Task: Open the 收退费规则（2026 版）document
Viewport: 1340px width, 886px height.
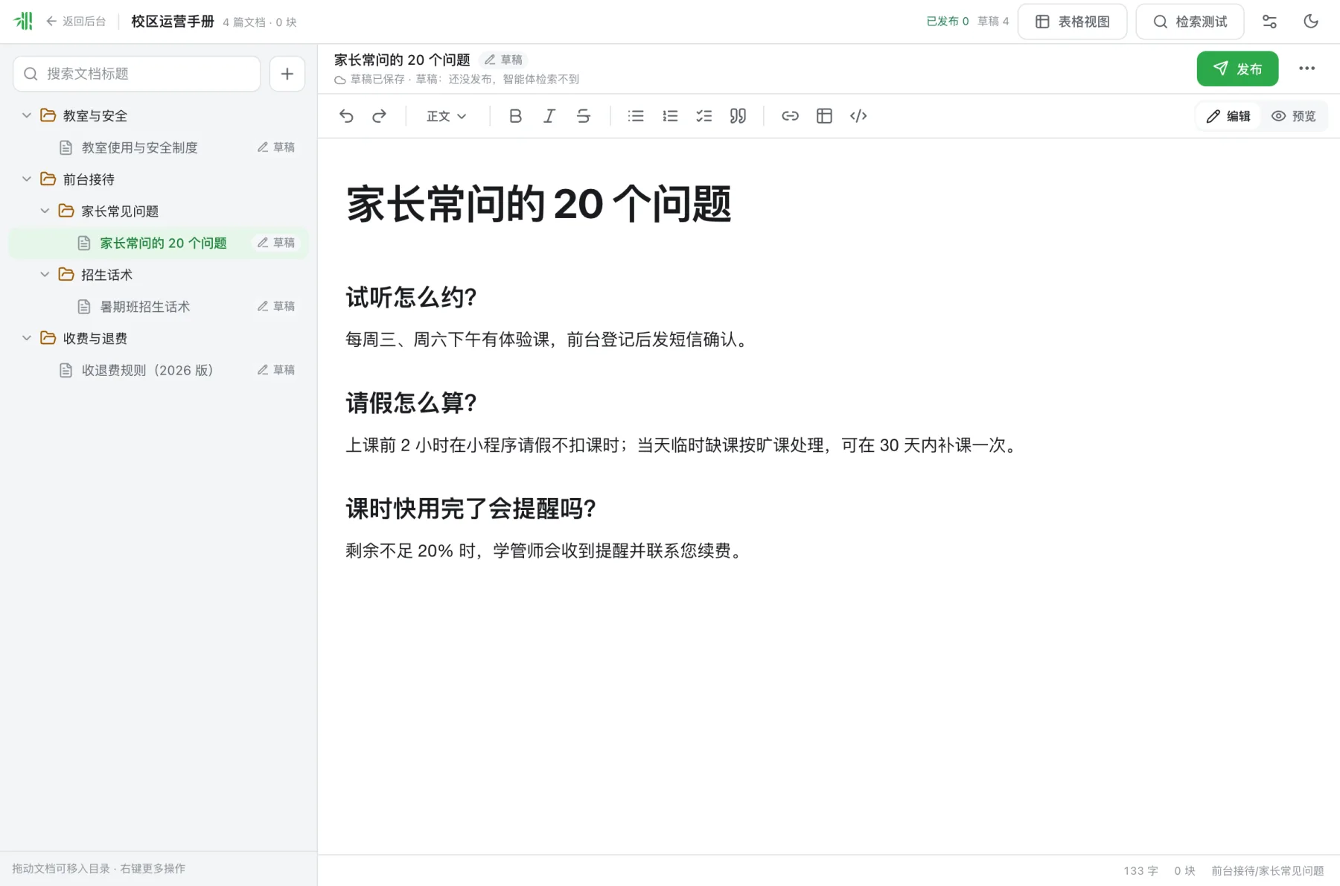Action: pos(158,370)
